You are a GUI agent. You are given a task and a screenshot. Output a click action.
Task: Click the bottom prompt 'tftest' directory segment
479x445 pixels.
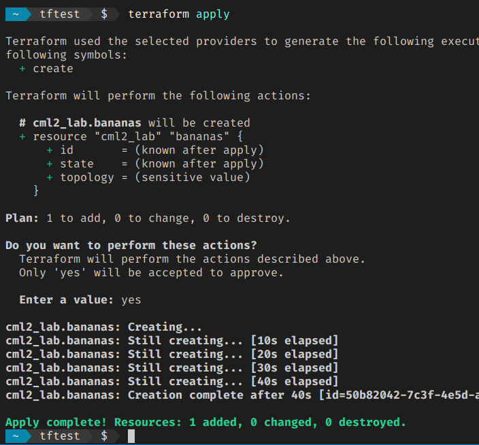point(60,436)
